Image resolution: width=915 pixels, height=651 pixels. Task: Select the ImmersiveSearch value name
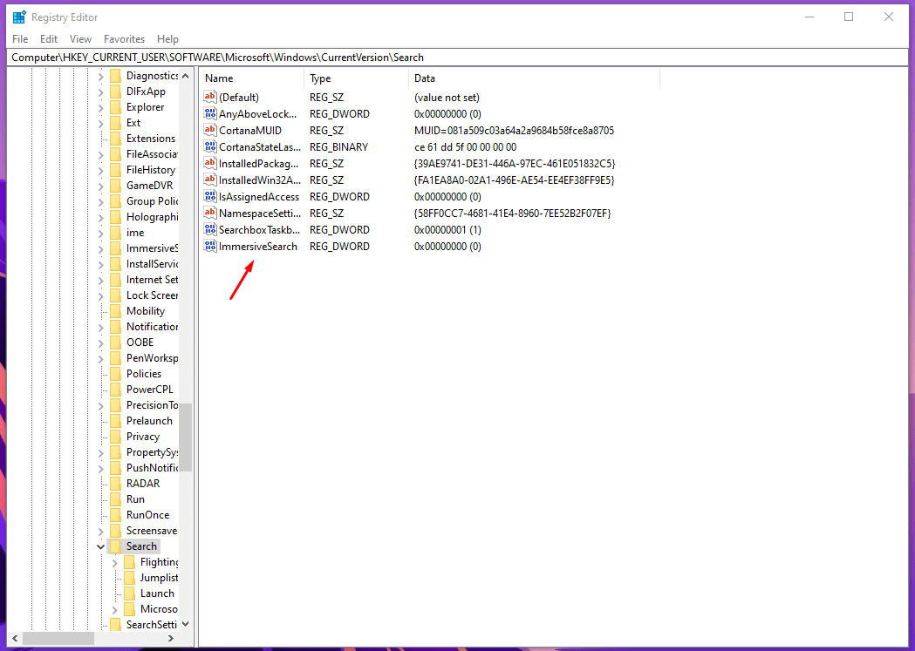258,247
